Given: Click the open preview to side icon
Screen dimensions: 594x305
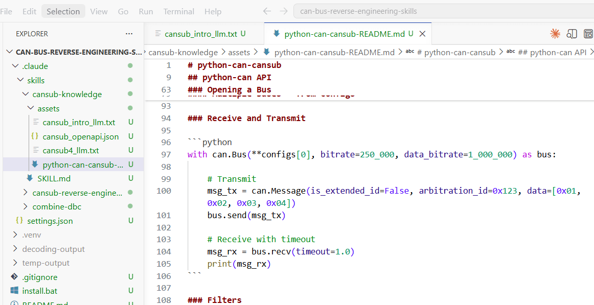Looking at the screenshot, I should (572, 34).
